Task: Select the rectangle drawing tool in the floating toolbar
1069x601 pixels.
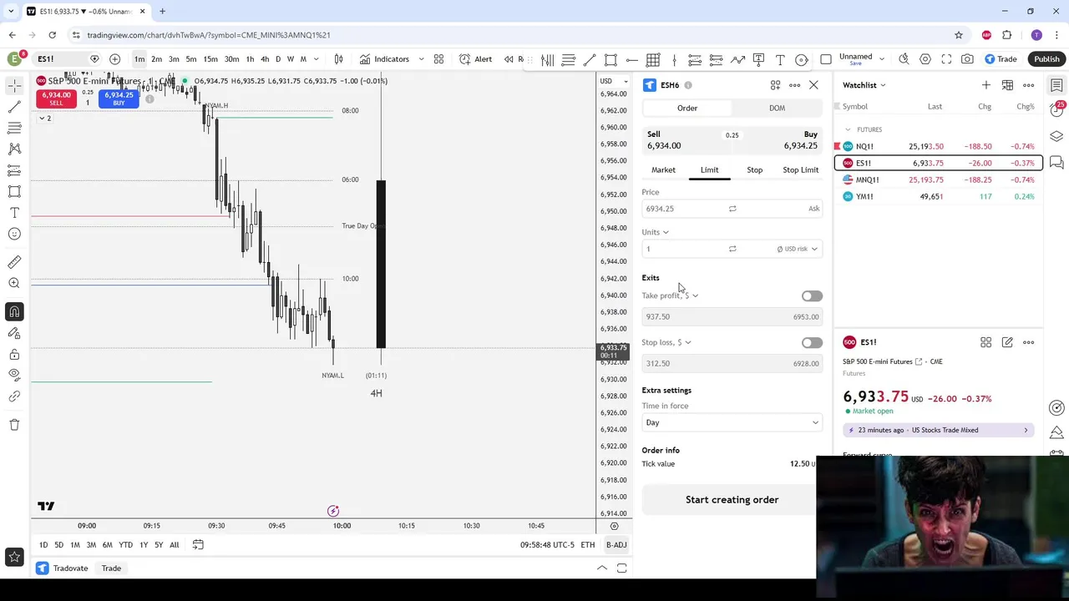Action: pyautogui.click(x=610, y=59)
